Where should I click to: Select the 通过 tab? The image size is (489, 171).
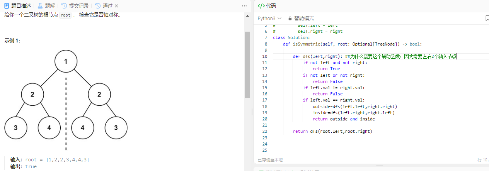pos(104,6)
